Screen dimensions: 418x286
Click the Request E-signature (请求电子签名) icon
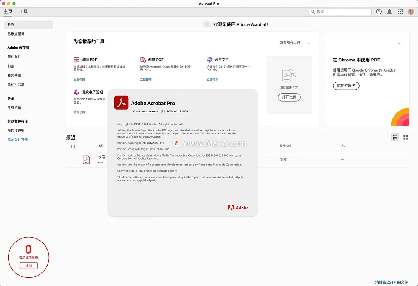(x=76, y=92)
